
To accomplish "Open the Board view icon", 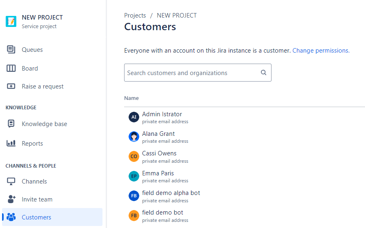I will (11, 69).
